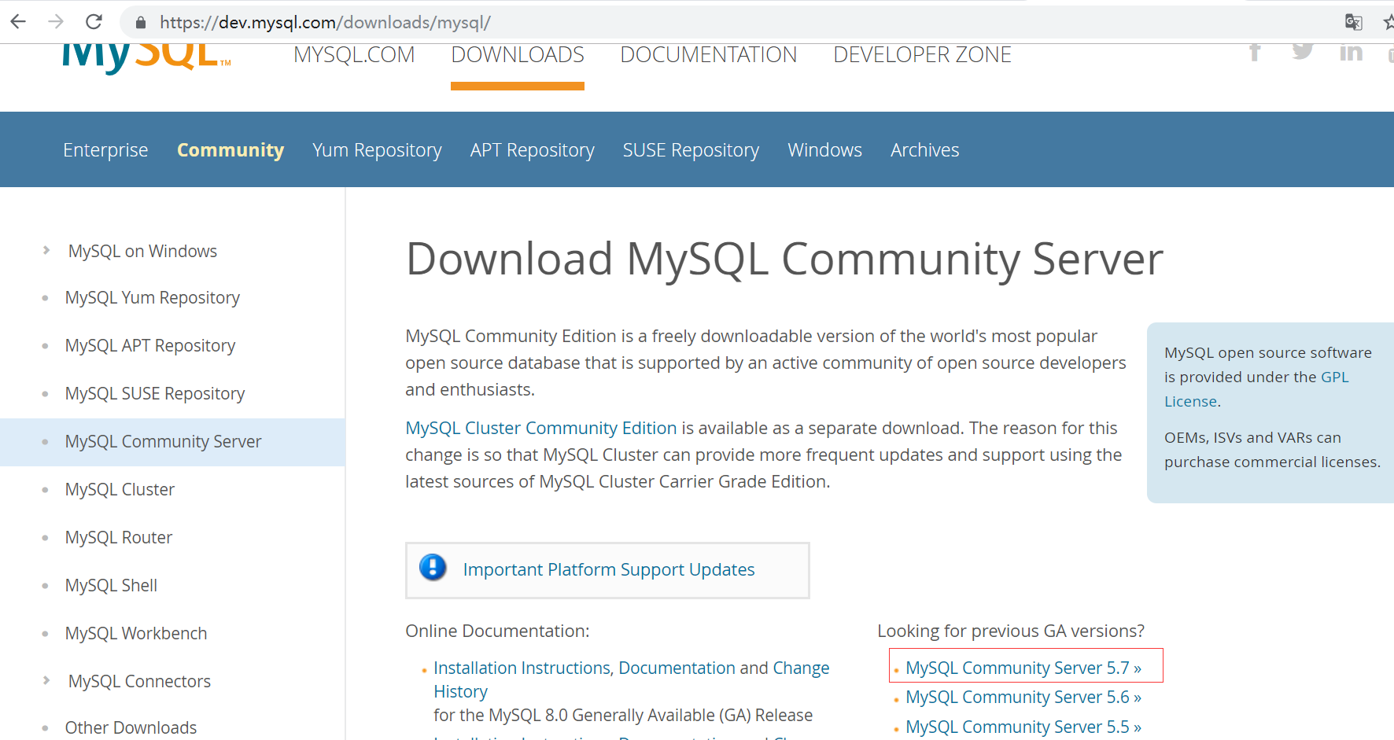
Task: Open the Archives tab
Action: (924, 149)
